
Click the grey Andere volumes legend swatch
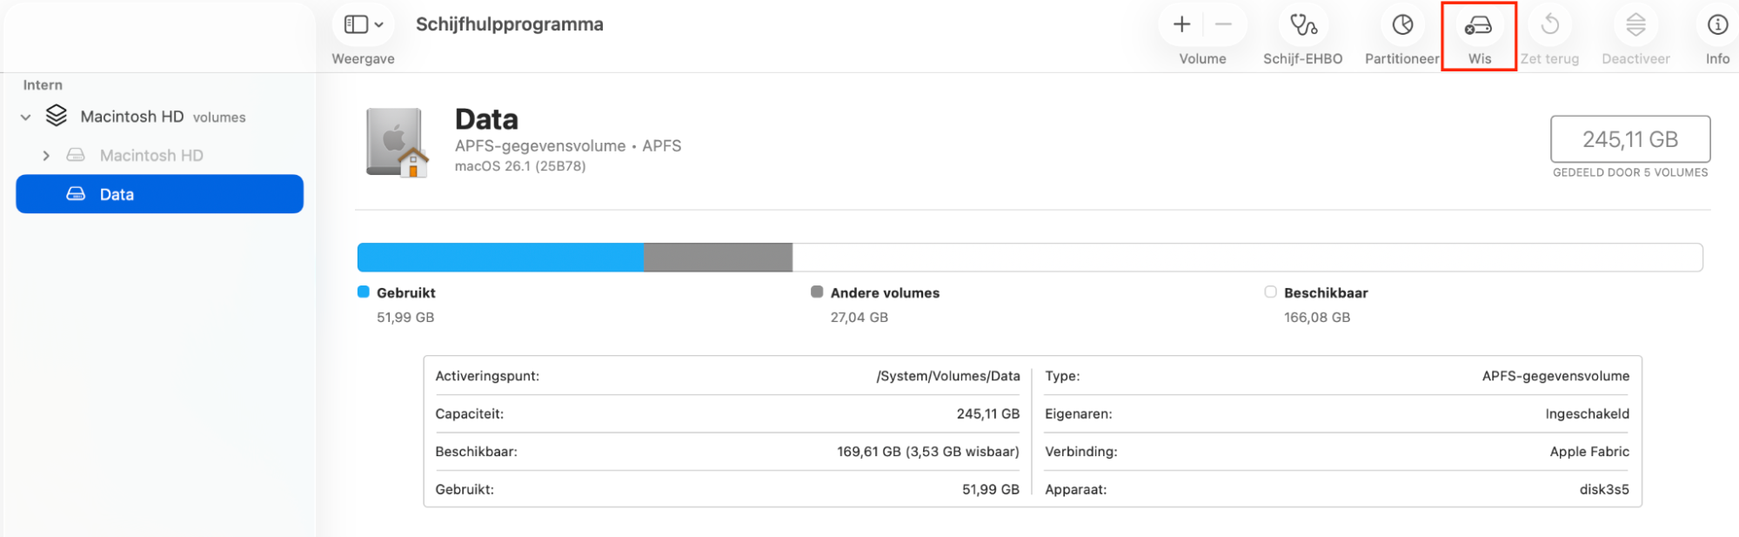coord(817,292)
